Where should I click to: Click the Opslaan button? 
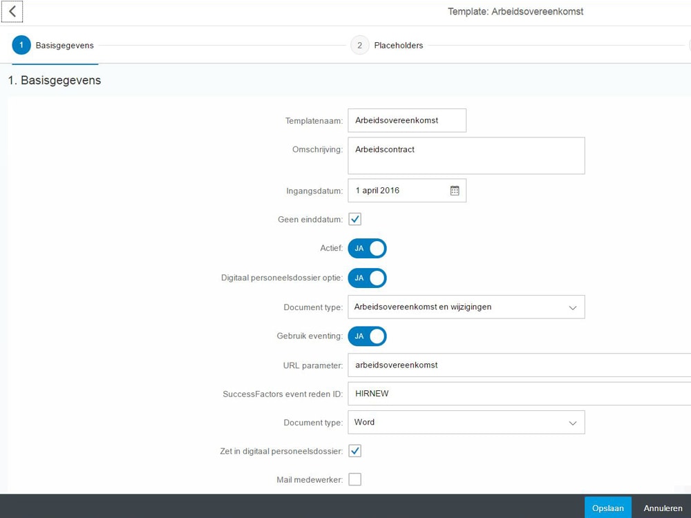pyautogui.click(x=607, y=508)
